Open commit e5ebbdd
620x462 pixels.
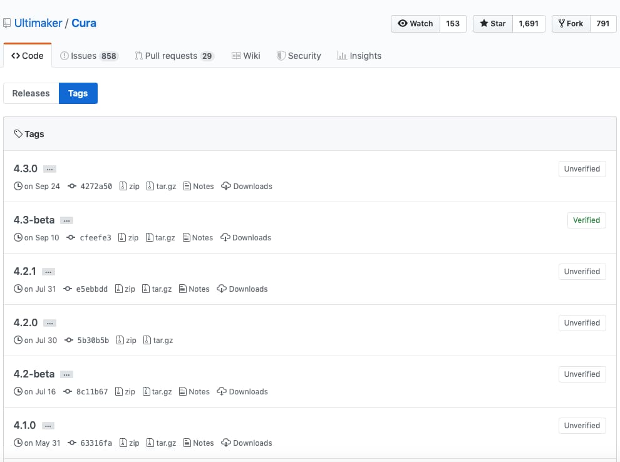coord(85,289)
